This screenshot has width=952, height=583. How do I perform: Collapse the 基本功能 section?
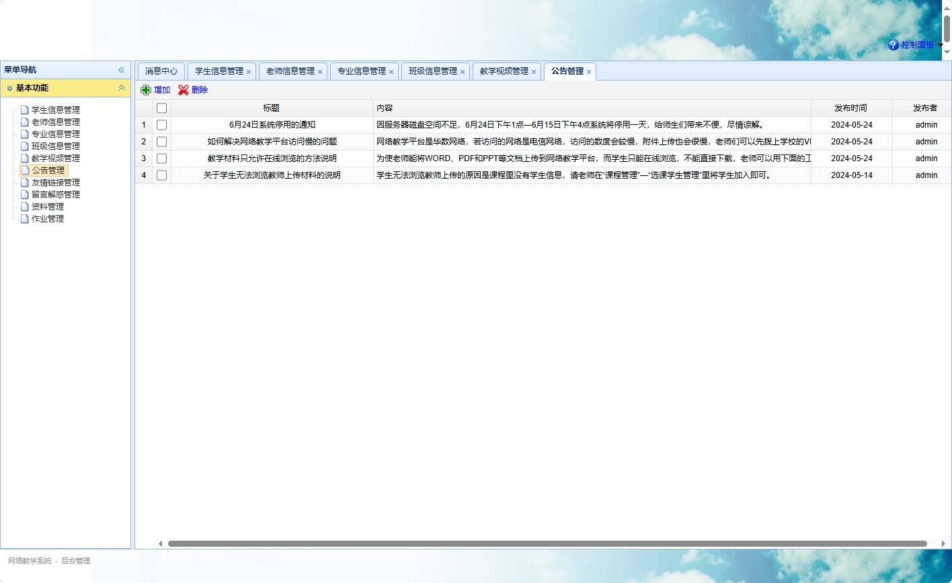coord(122,87)
